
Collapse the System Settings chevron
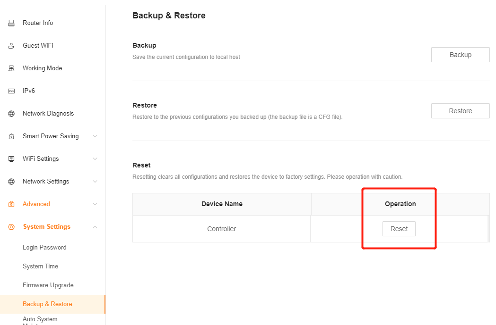click(x=95, y=227)
